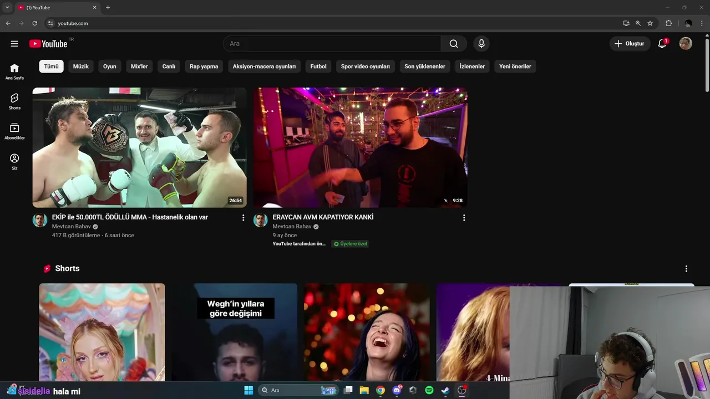The width and height of the screenshot is (710, 399).
Task: Open Chrome tab search dropdown arrow
Action: point(7,8)
